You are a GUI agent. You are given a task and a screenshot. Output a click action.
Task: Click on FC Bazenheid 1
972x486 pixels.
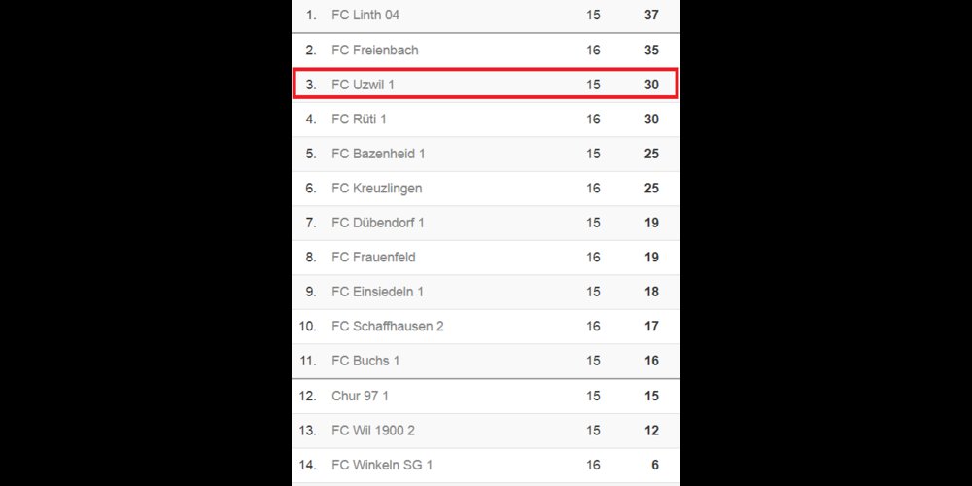click(x=378, y=154)
